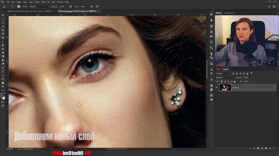Open the search icon in the options bar
279x156 pixels.
click(269, 6)
